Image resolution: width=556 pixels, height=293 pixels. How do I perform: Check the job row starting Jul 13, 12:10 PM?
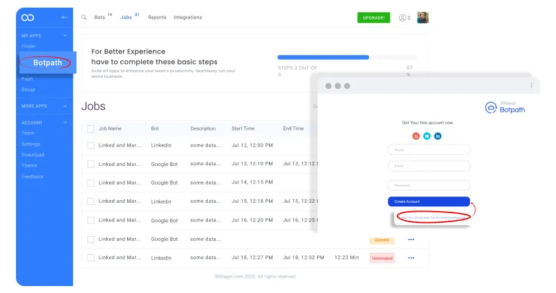tap(91, 164)
